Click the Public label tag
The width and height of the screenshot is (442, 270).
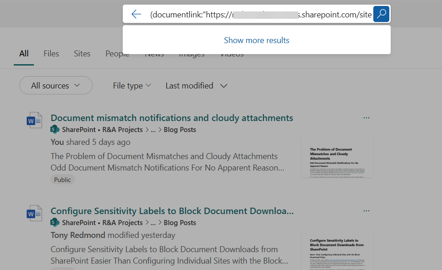tap(63, 180)
